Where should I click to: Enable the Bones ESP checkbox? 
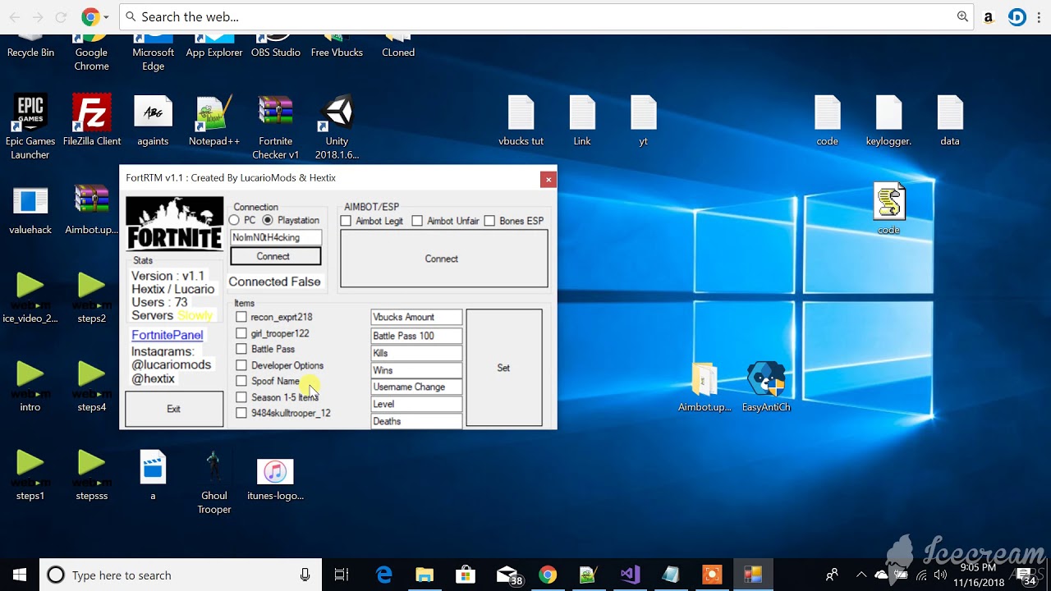click(489, 221)
